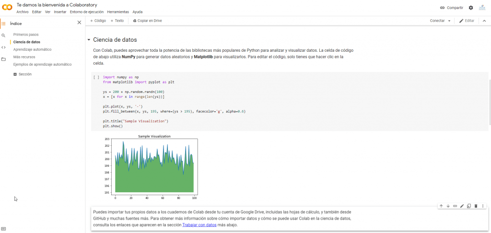
Task: Mirror cell in tab icon
Action: [469, 206]
